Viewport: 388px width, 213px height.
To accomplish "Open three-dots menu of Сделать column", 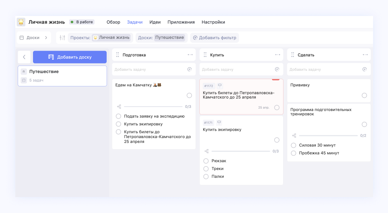I will tap(365, 55).
